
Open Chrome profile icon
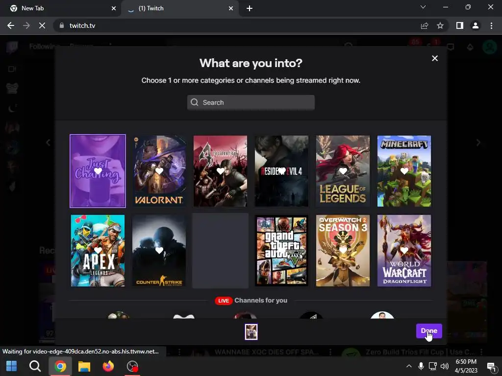(x=476, y=25)
